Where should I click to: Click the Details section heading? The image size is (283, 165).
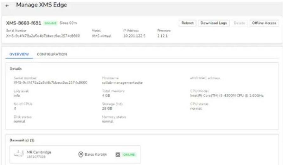coord(16,69)
